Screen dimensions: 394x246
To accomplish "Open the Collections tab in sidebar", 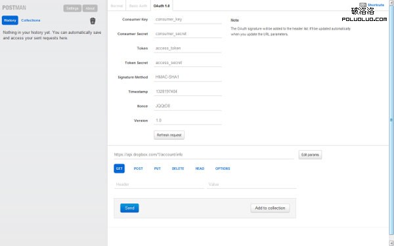I will coord(31,20).
